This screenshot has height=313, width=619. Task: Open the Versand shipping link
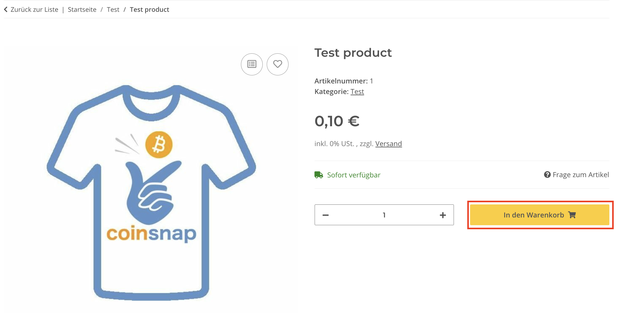(x=388, y=144)
